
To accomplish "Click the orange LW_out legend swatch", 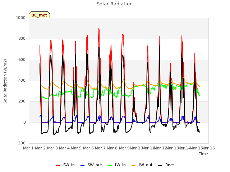I will (134, 166).
